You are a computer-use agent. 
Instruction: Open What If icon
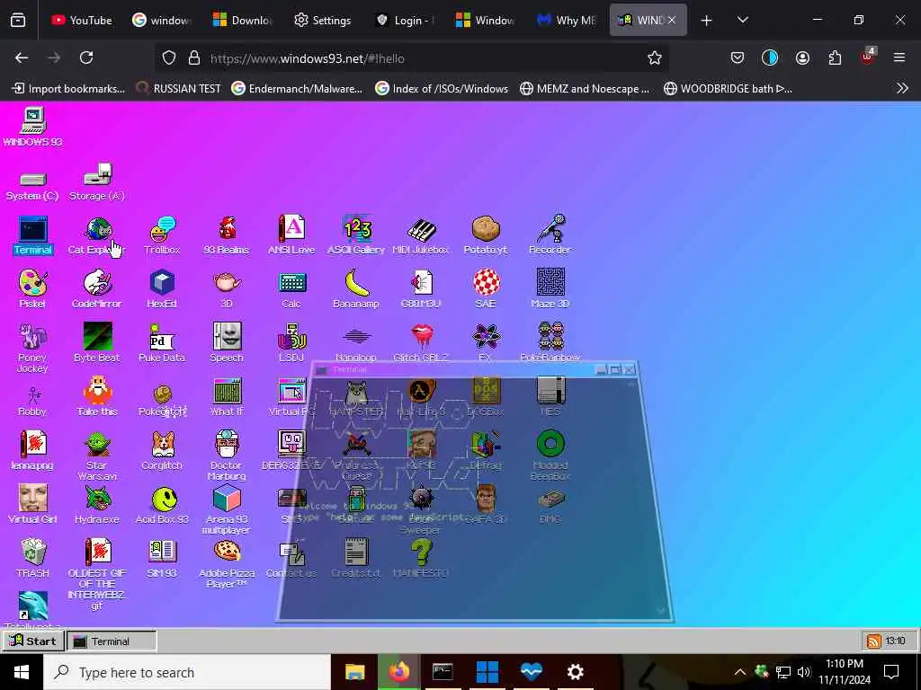(228, 396)
